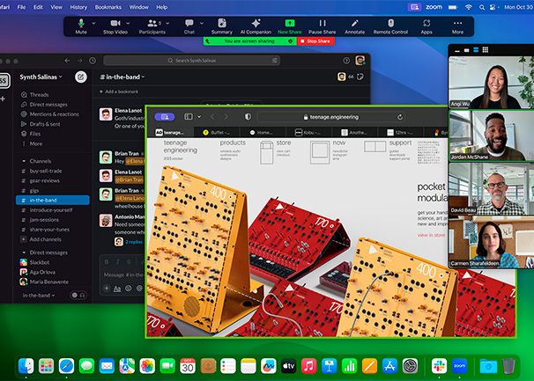This screenshot has width=534, height=381.
Task: Follow the 'view in store' link
Action: (432, 235)
